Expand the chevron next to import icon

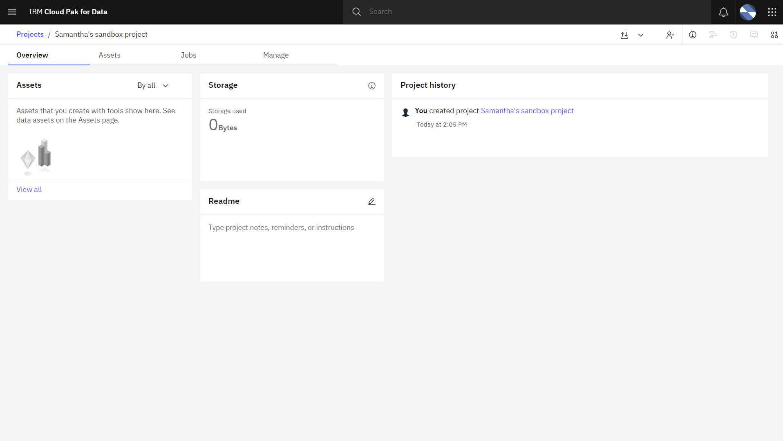(640, 35)
